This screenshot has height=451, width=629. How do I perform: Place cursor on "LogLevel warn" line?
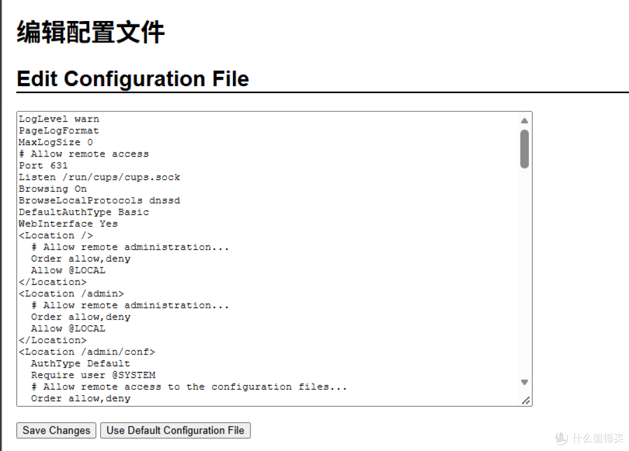pos(59,119)
